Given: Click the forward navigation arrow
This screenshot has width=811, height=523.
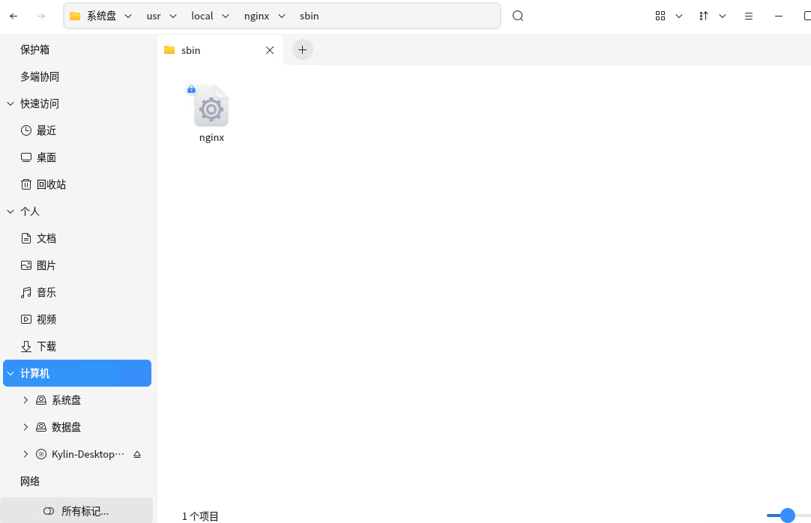Looking at the screenshot, I should [41, 16].
